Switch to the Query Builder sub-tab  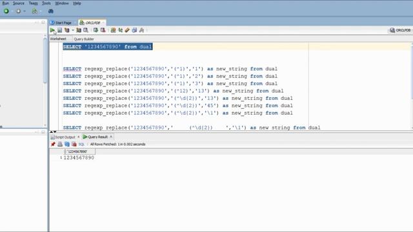click(84, 39)
